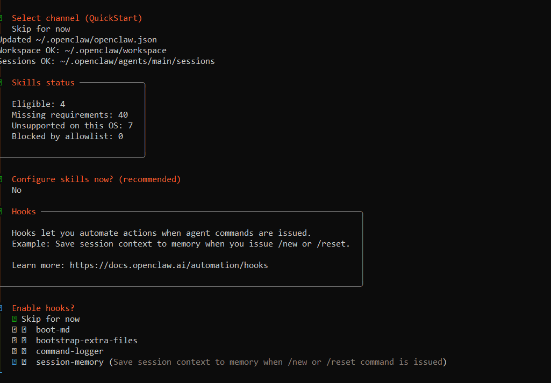Click the No answer under Configure skills

tap(17, 190)
